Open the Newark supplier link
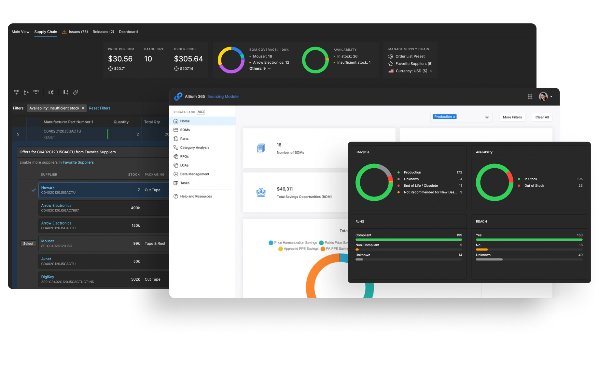This screenshot has width=599, height=369. click(48, 188)
